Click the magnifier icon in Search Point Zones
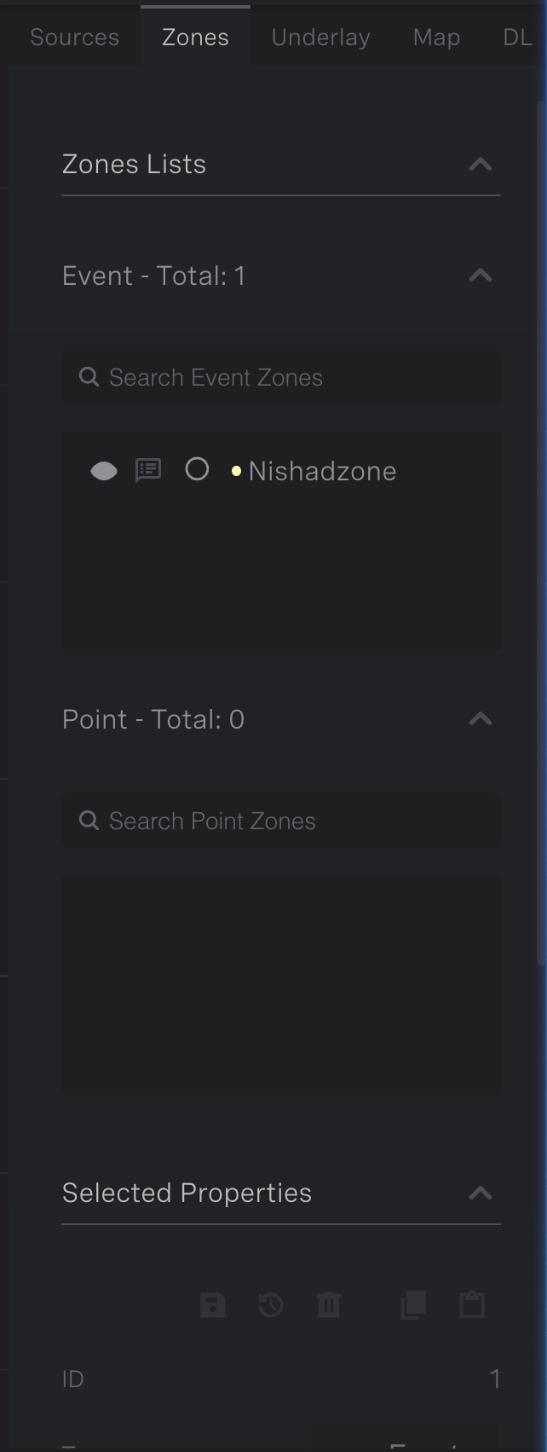This screenshot has width=547, height=1452. (89, 820)
